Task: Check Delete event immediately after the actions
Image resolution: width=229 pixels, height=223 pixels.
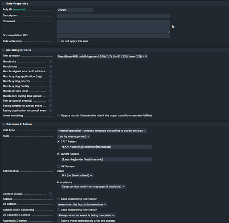Action: tap(58, 221)
